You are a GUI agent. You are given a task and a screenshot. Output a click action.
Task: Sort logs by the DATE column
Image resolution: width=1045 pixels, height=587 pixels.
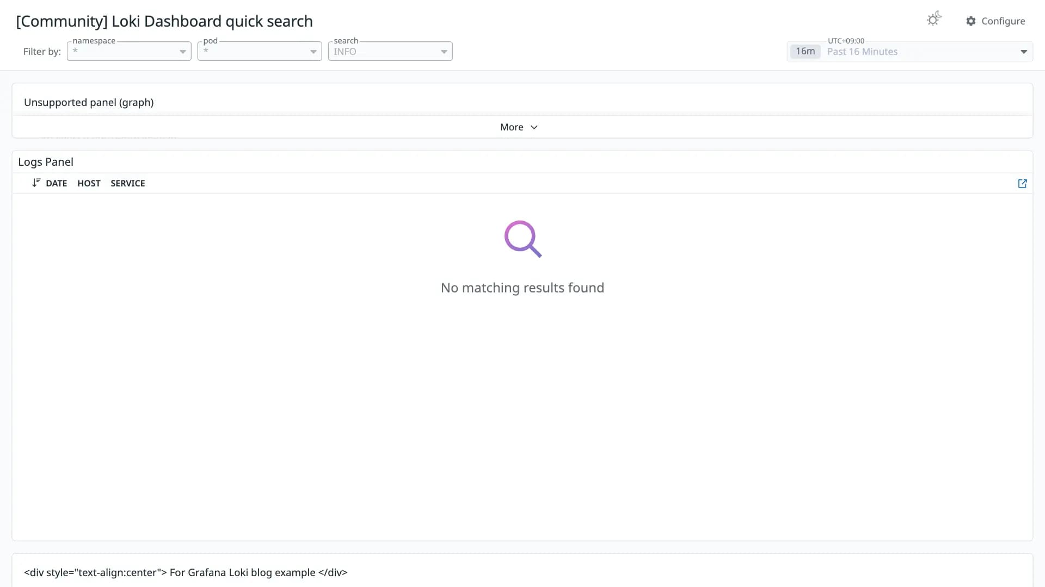pos(57,184)
